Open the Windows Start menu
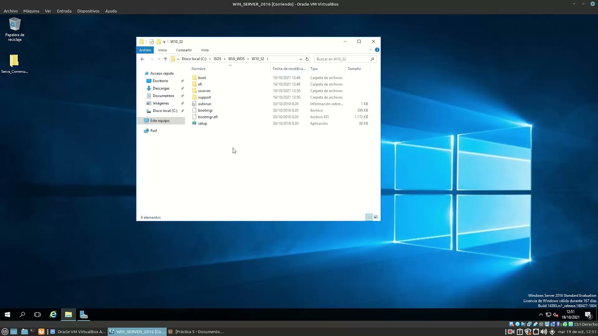Screen dimensions: 598x336 [7, 315]
